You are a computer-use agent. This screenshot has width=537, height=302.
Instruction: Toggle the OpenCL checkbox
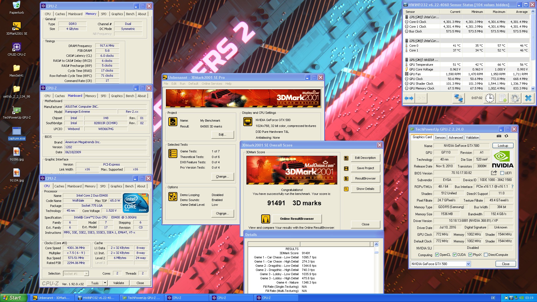pyautogui.click(x=437, y=255)
